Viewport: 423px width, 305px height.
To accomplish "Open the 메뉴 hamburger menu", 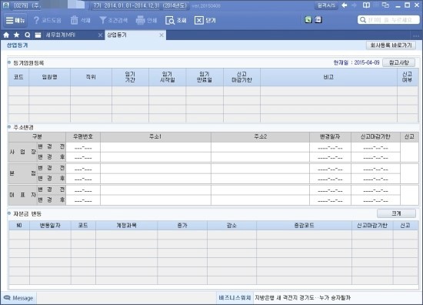I will pos(15,20).
